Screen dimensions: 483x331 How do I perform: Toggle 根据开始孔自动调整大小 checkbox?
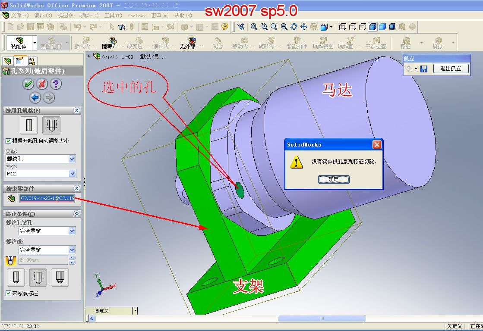click(9, 141)
